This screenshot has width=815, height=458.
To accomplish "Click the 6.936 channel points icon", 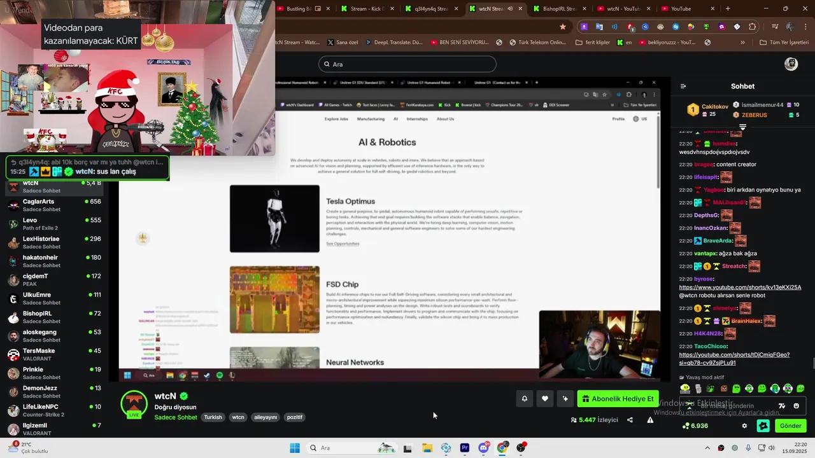I will 695,426.
